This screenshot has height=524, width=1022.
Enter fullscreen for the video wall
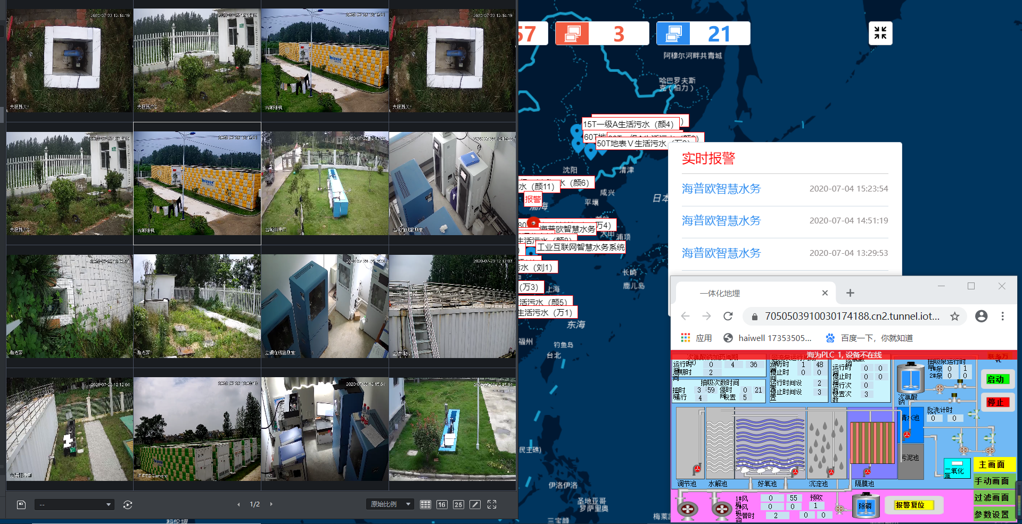tap(492, 504)
